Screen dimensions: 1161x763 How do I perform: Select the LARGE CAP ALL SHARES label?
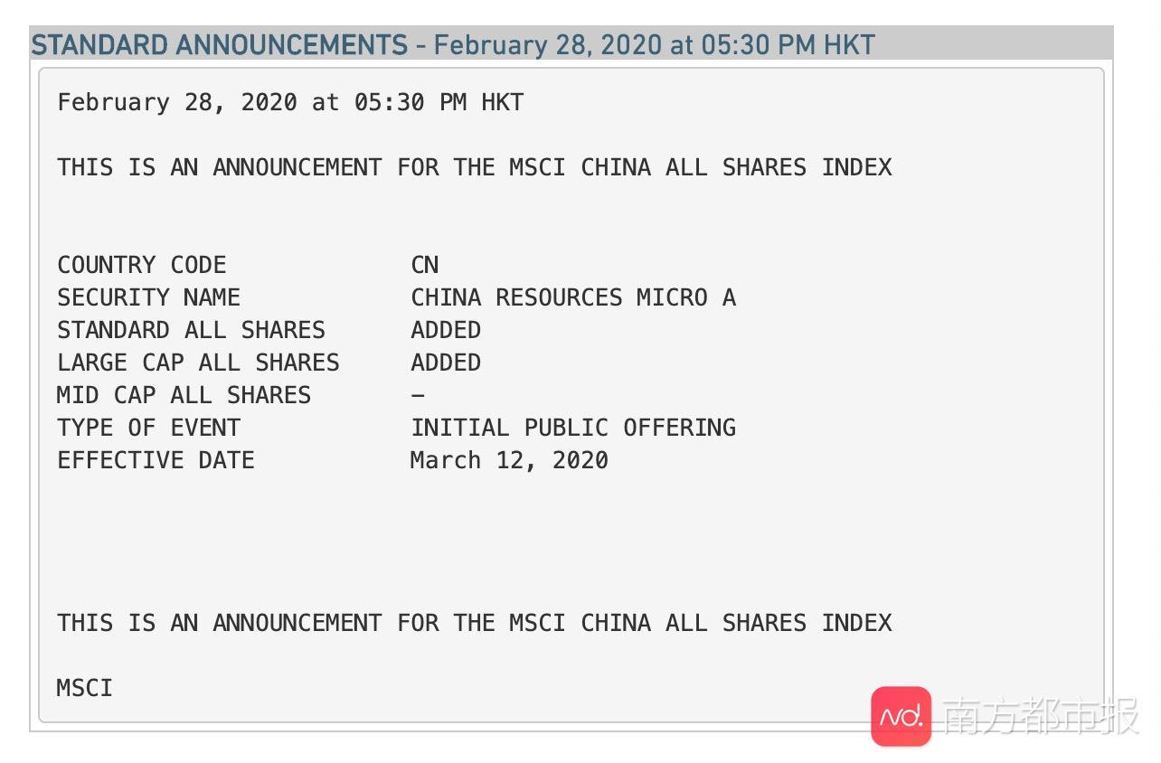point(199,363)
